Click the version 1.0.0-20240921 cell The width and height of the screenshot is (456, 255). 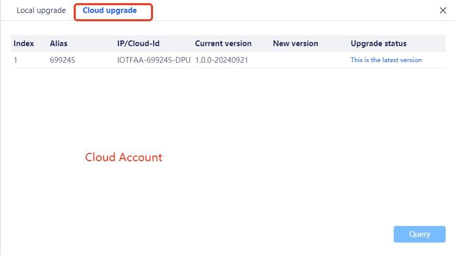[x=222, y=60]
